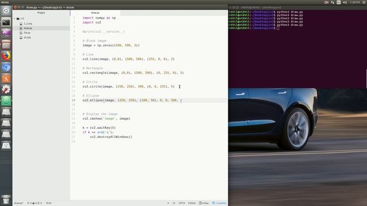Click "import numpy as np" code line

pos(99,18)
